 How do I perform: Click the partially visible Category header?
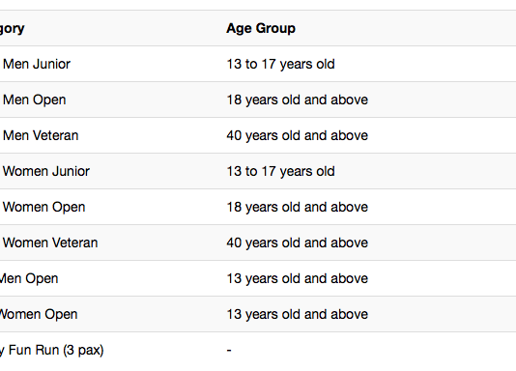tap(13, 29)
